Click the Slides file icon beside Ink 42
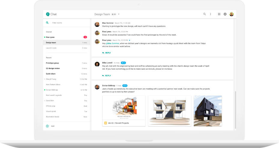 (x=106, y=123)
